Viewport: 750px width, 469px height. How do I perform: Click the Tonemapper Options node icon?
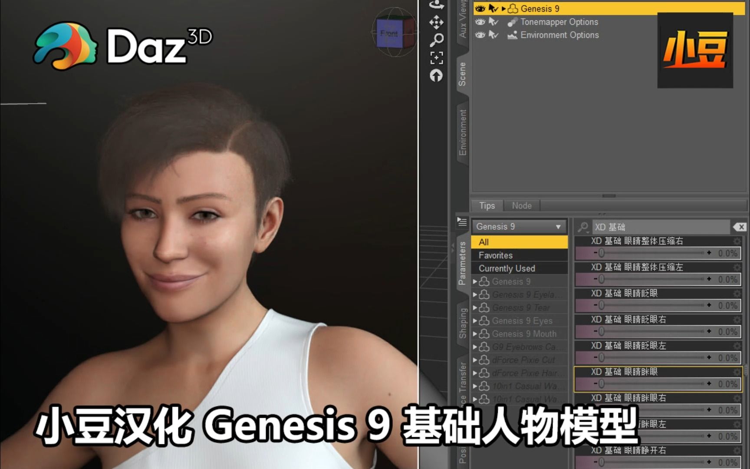513,22
